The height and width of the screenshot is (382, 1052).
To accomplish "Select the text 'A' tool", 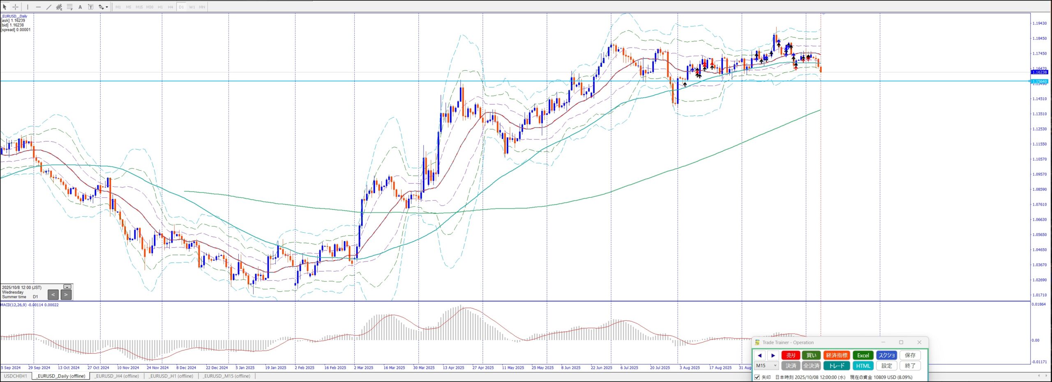I will [80, 7].
